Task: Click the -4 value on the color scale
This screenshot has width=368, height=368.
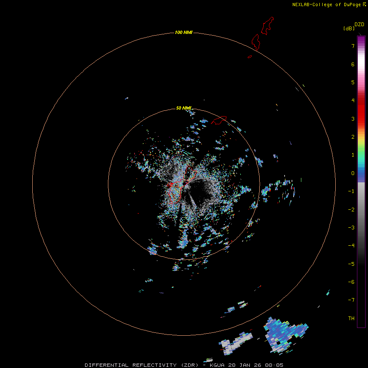Action: pos(351,246)
